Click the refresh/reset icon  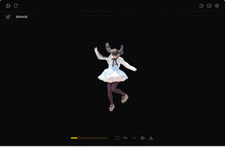coord(16,6)
